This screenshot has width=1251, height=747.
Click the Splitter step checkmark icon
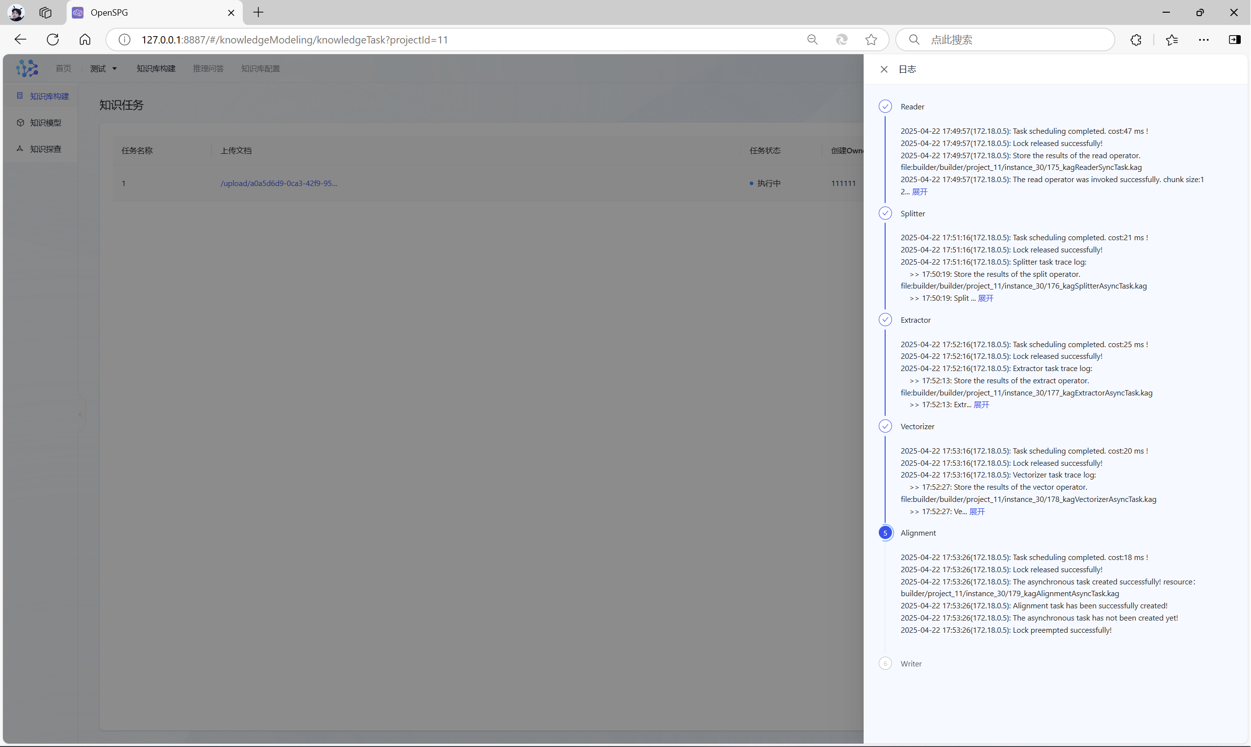(885, 213)
